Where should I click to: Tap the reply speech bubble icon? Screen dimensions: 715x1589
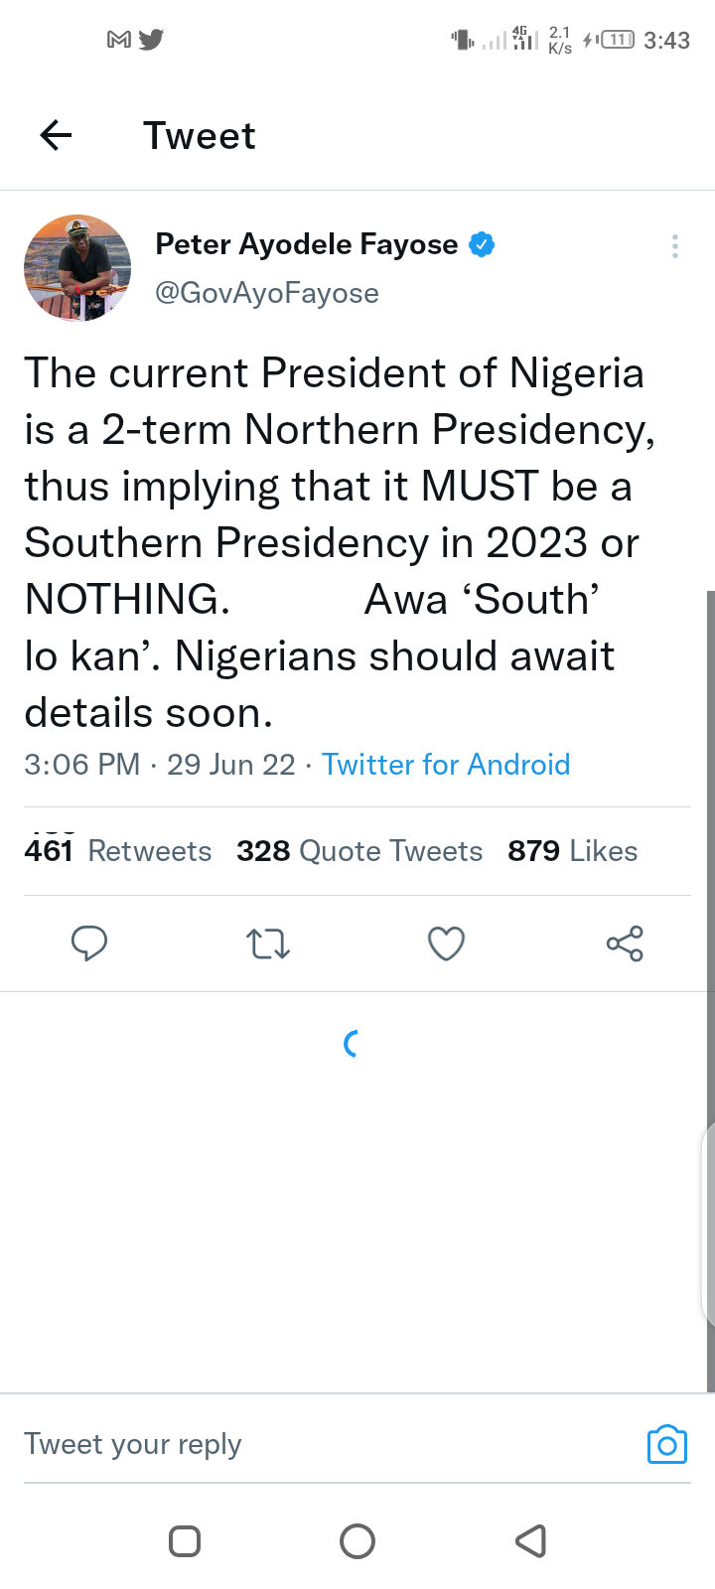tap(89, 943)
